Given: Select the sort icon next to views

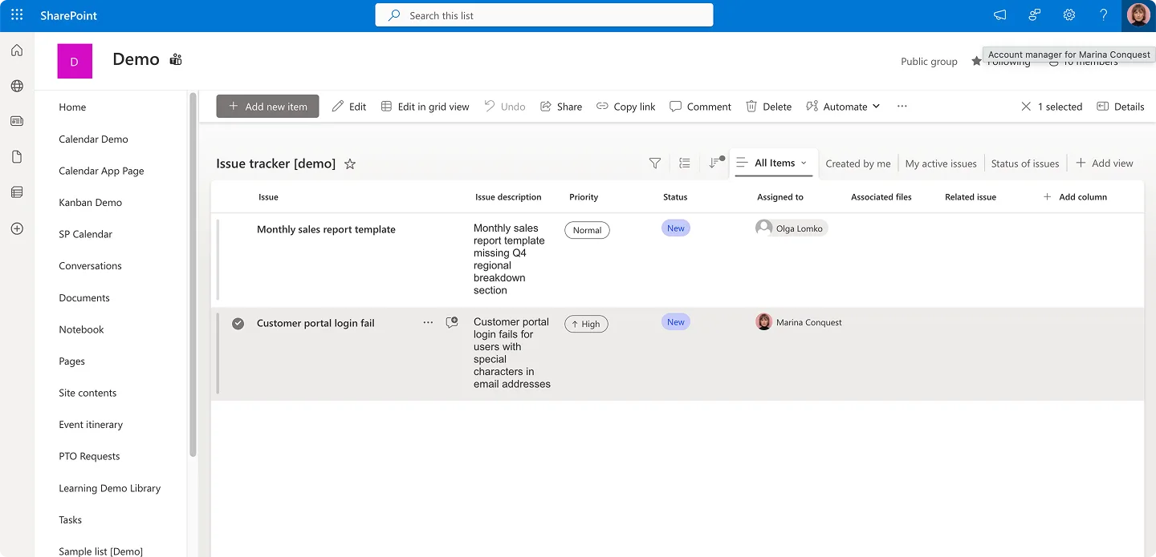Looking at the screenshot, I should tap(714, 162).
